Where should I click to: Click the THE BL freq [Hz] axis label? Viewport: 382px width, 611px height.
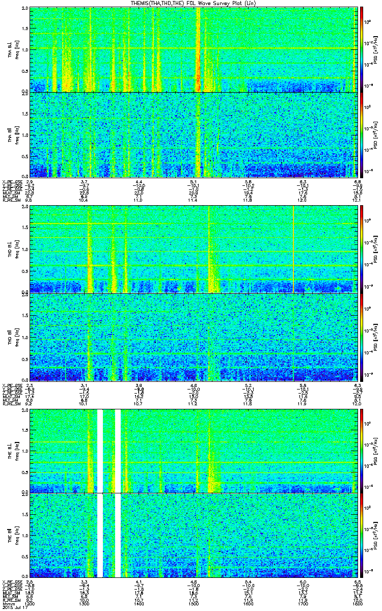[16, 451]
